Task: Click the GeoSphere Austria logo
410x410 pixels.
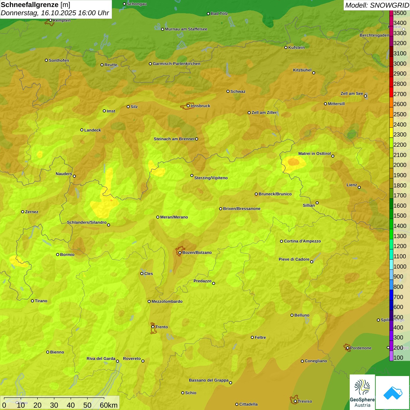Action: (x=362, y=392)
